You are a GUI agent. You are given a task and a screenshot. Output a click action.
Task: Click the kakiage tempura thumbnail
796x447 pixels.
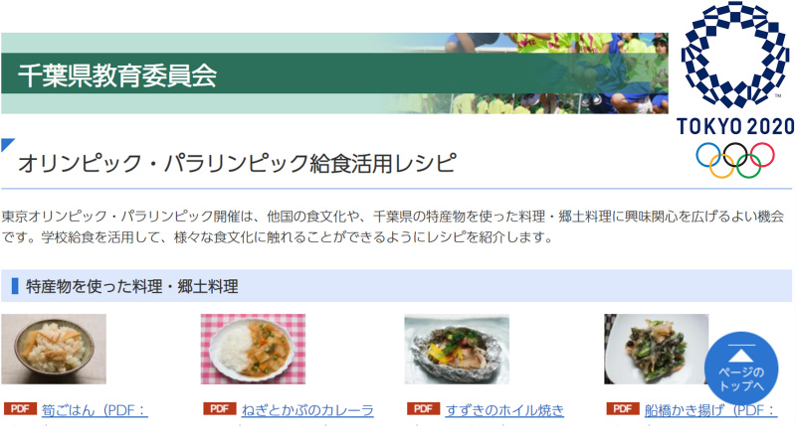pyautogui.click(x=656, y=349)
